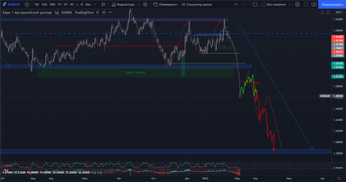This screenshot has height=182, width=346.
Task: Open time axis settings gear icon
Action: point(339,179)
